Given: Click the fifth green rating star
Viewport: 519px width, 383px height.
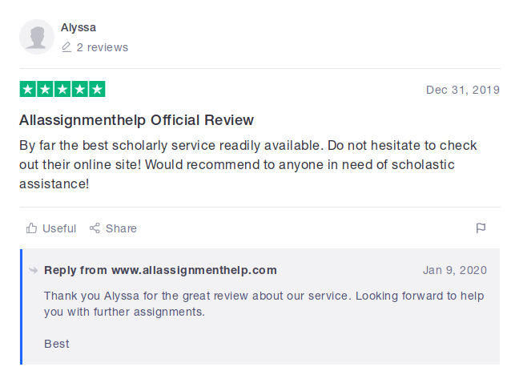Looking at the screenshot, I should tap(97, 90).
